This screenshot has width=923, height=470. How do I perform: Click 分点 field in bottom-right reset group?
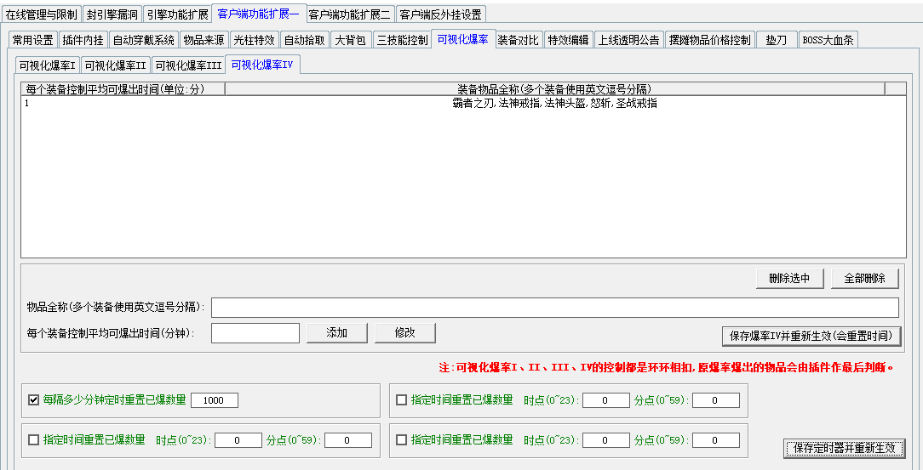coord(716,440)
